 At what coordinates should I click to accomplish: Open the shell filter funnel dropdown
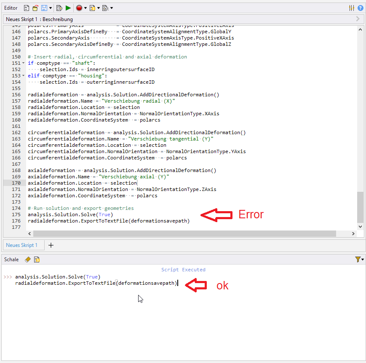coord(359,259)
